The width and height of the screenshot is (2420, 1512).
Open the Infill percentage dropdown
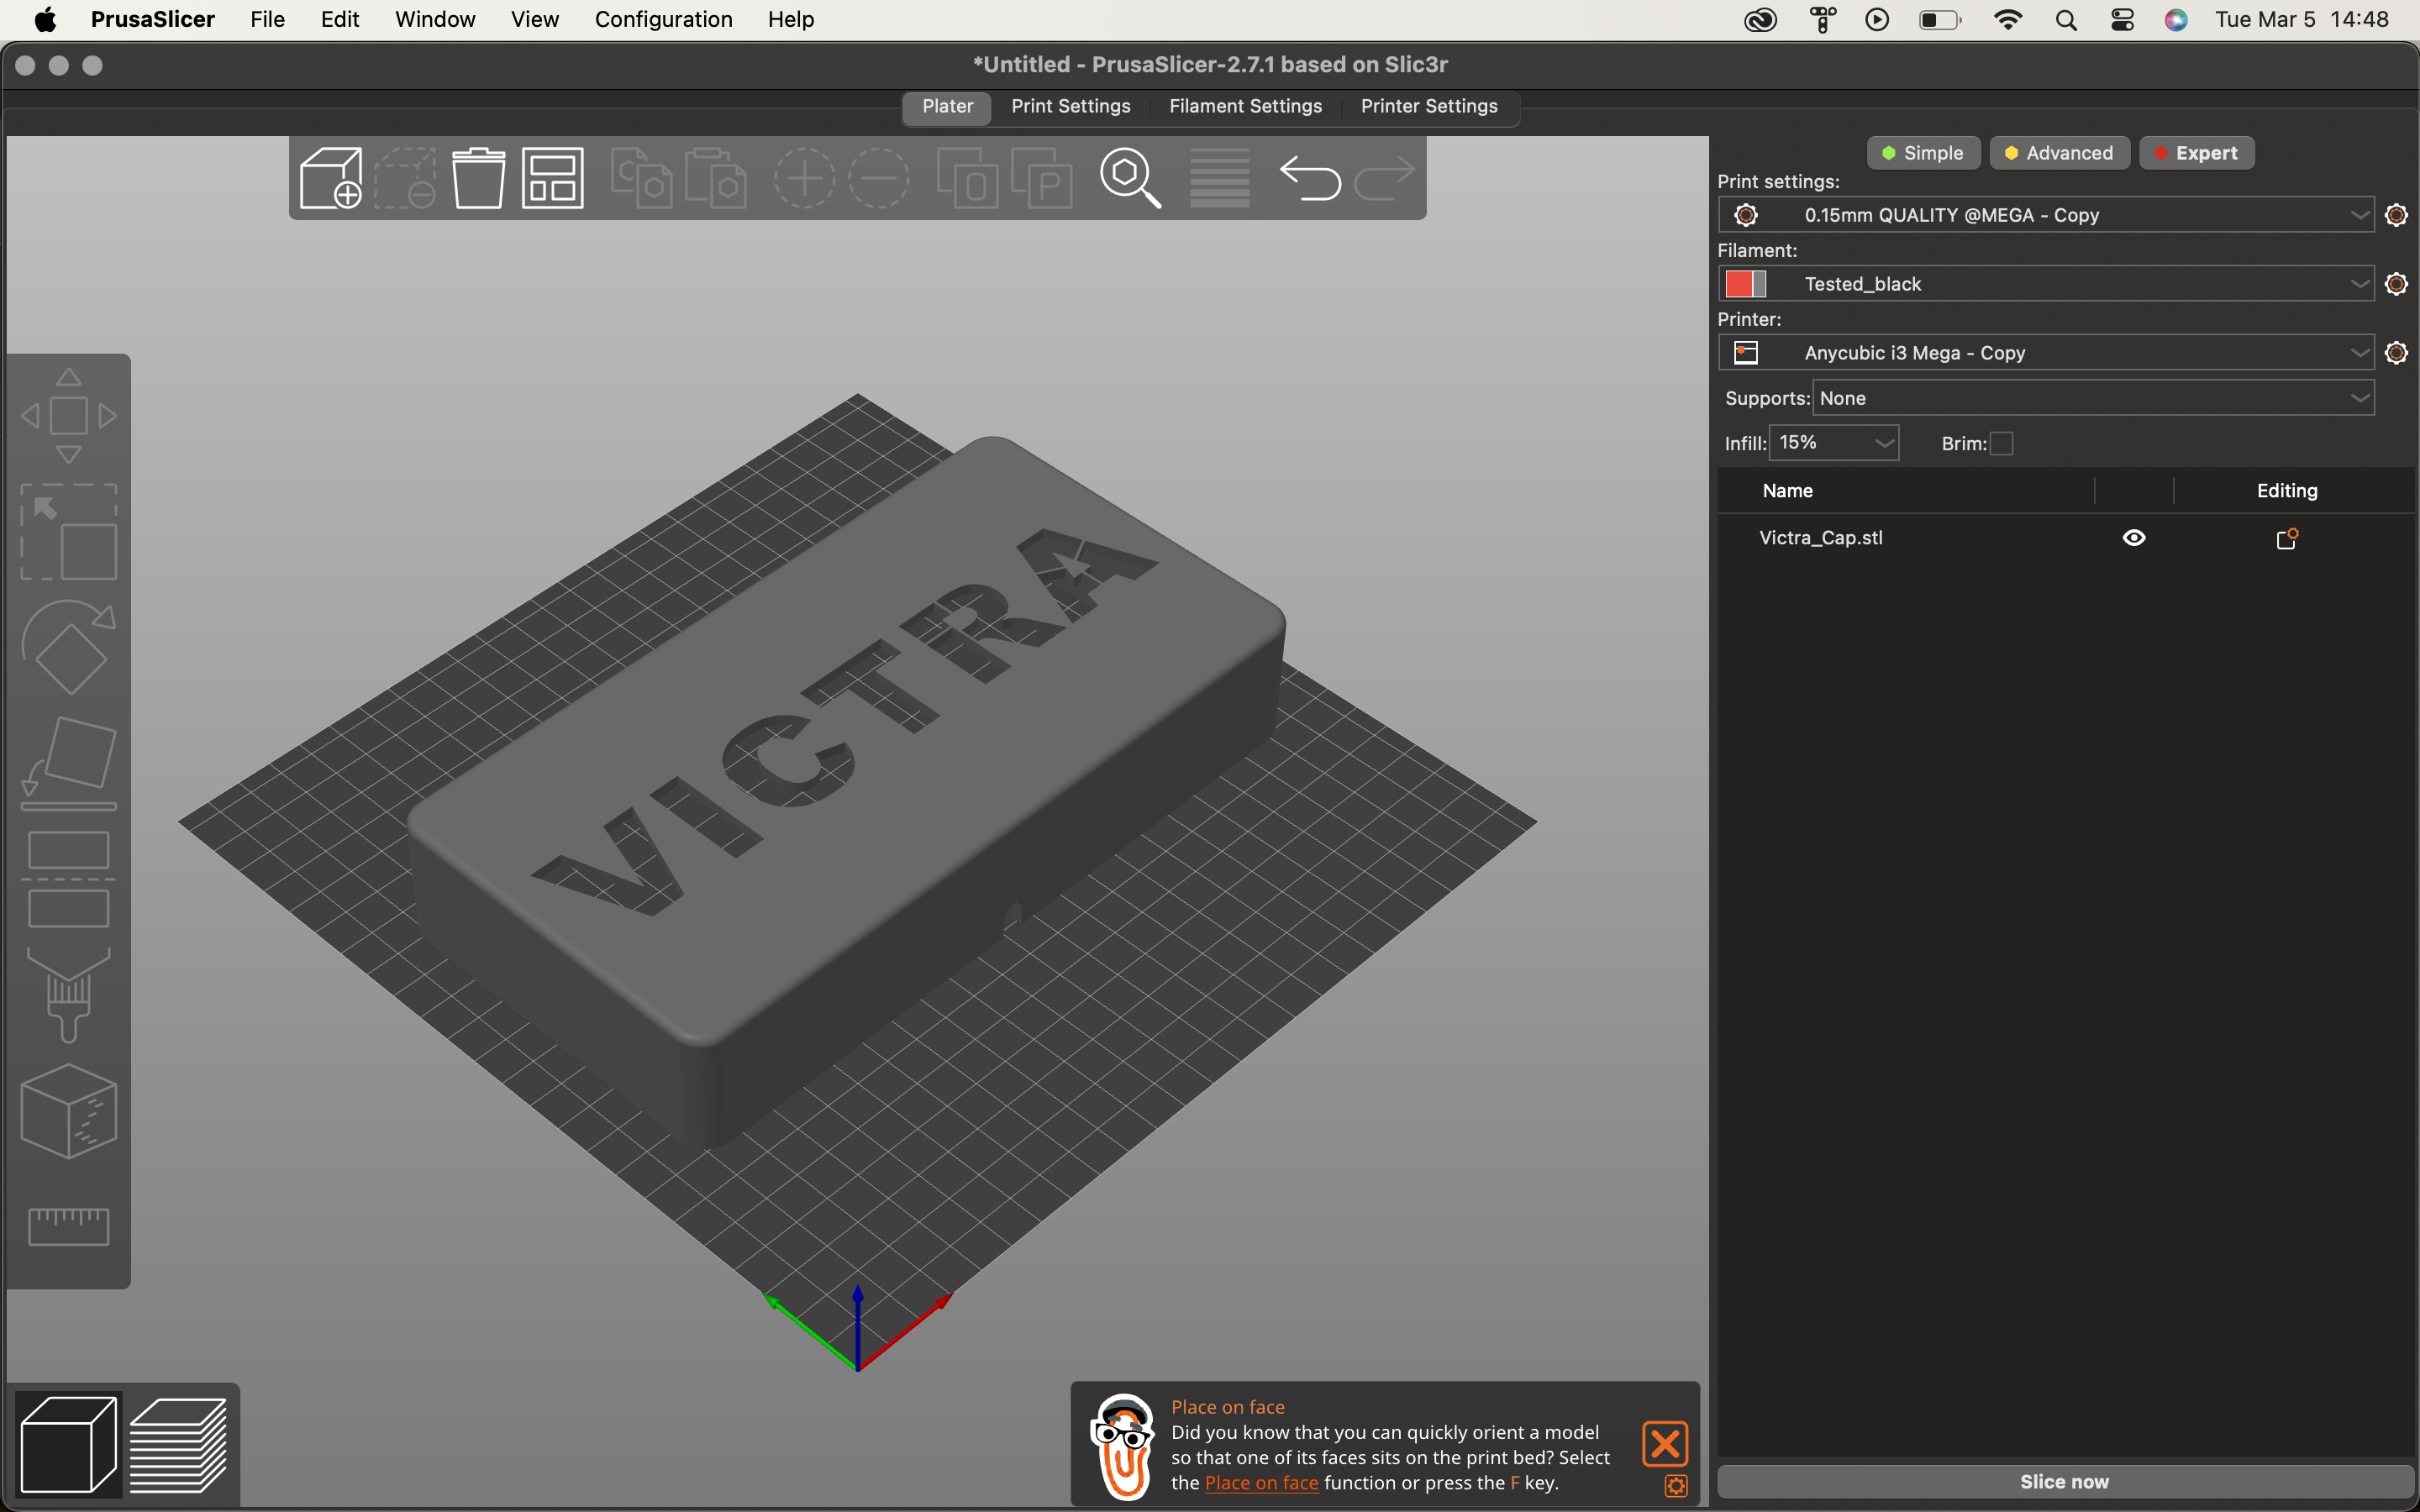(1834, 443)
